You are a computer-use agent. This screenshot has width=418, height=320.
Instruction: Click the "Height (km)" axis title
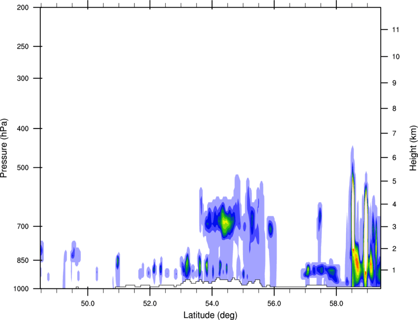pyautogui.click(x=413, y=148)
